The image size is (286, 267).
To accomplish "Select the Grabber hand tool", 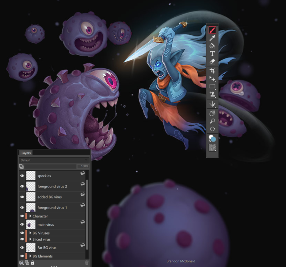I will [212, 113].
